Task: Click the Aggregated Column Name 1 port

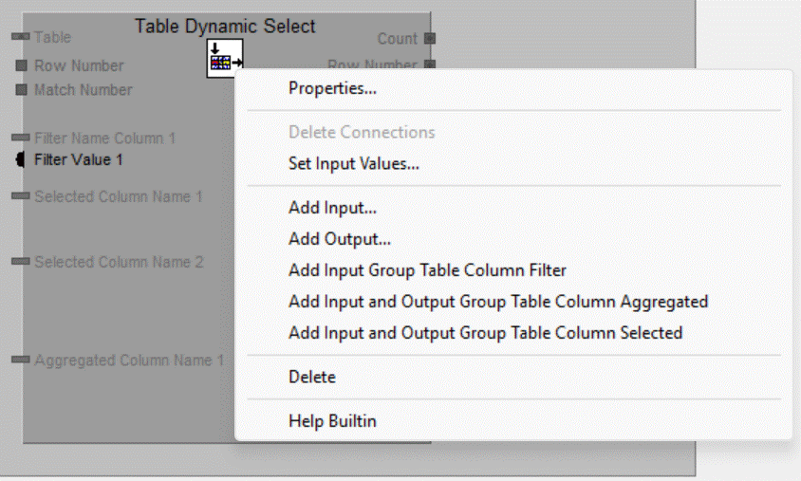Action: pyautogui.click(x=21, y=361)
